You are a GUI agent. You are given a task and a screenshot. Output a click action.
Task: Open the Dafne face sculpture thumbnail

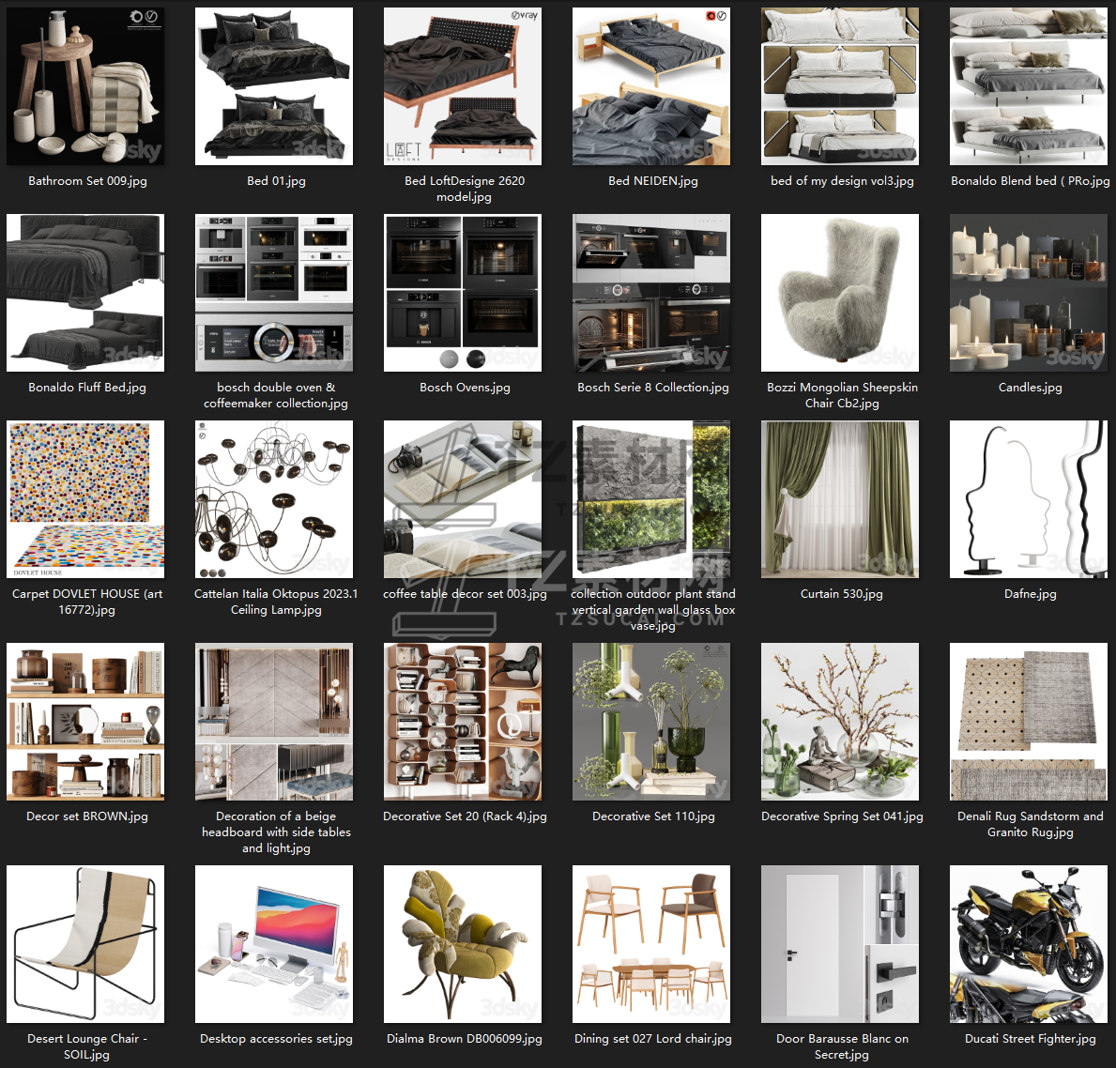[x=1029, y=498]
